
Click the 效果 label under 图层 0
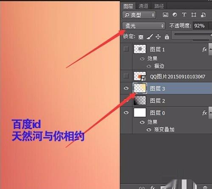click(152, 122)
